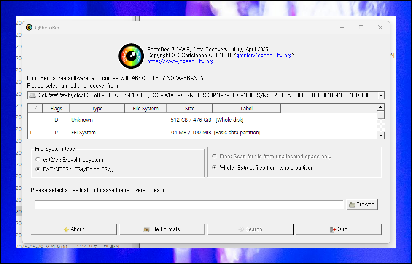Minimize the QPhotoRec window
The image size is (412, 264).
tap(342, 27)
